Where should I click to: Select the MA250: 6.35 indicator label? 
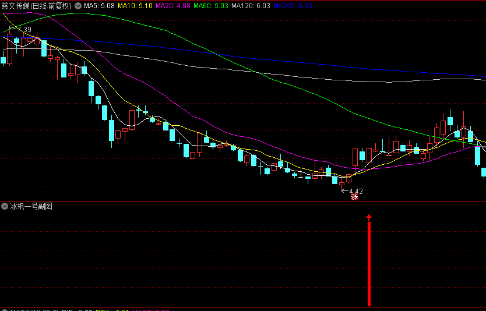pyautogui.click(x=293, y=6)
